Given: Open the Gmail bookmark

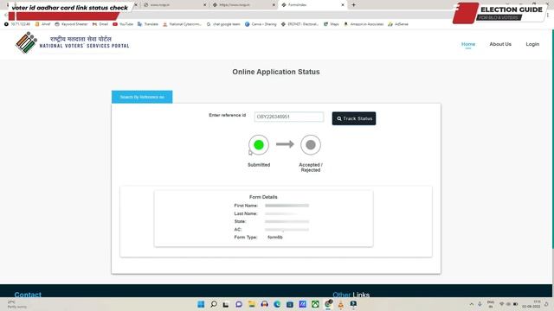Looking at the screenshot, I should point(100,24).
